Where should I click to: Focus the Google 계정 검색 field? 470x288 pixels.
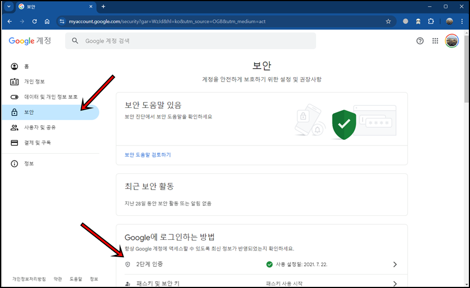(x=190, y=41)
